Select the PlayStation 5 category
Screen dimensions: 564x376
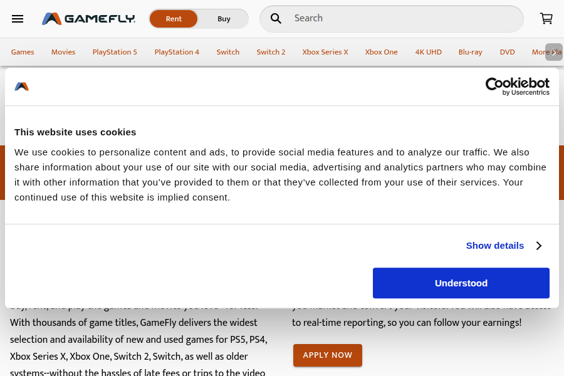pos(115,52)
